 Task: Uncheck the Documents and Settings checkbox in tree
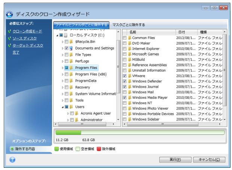67,48
